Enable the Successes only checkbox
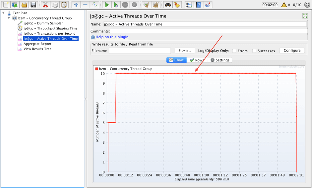The image size is (312, 188). [x=254, y=51]
